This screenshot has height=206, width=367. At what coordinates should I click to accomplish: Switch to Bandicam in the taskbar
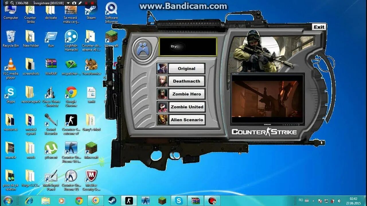point(212,201)
